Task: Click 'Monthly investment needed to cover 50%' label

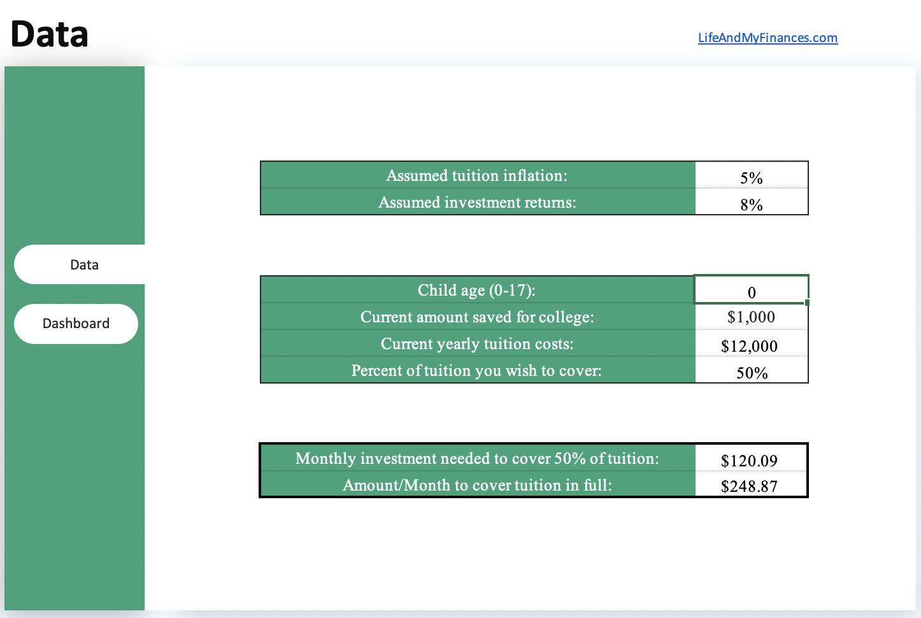Action: 477,458
